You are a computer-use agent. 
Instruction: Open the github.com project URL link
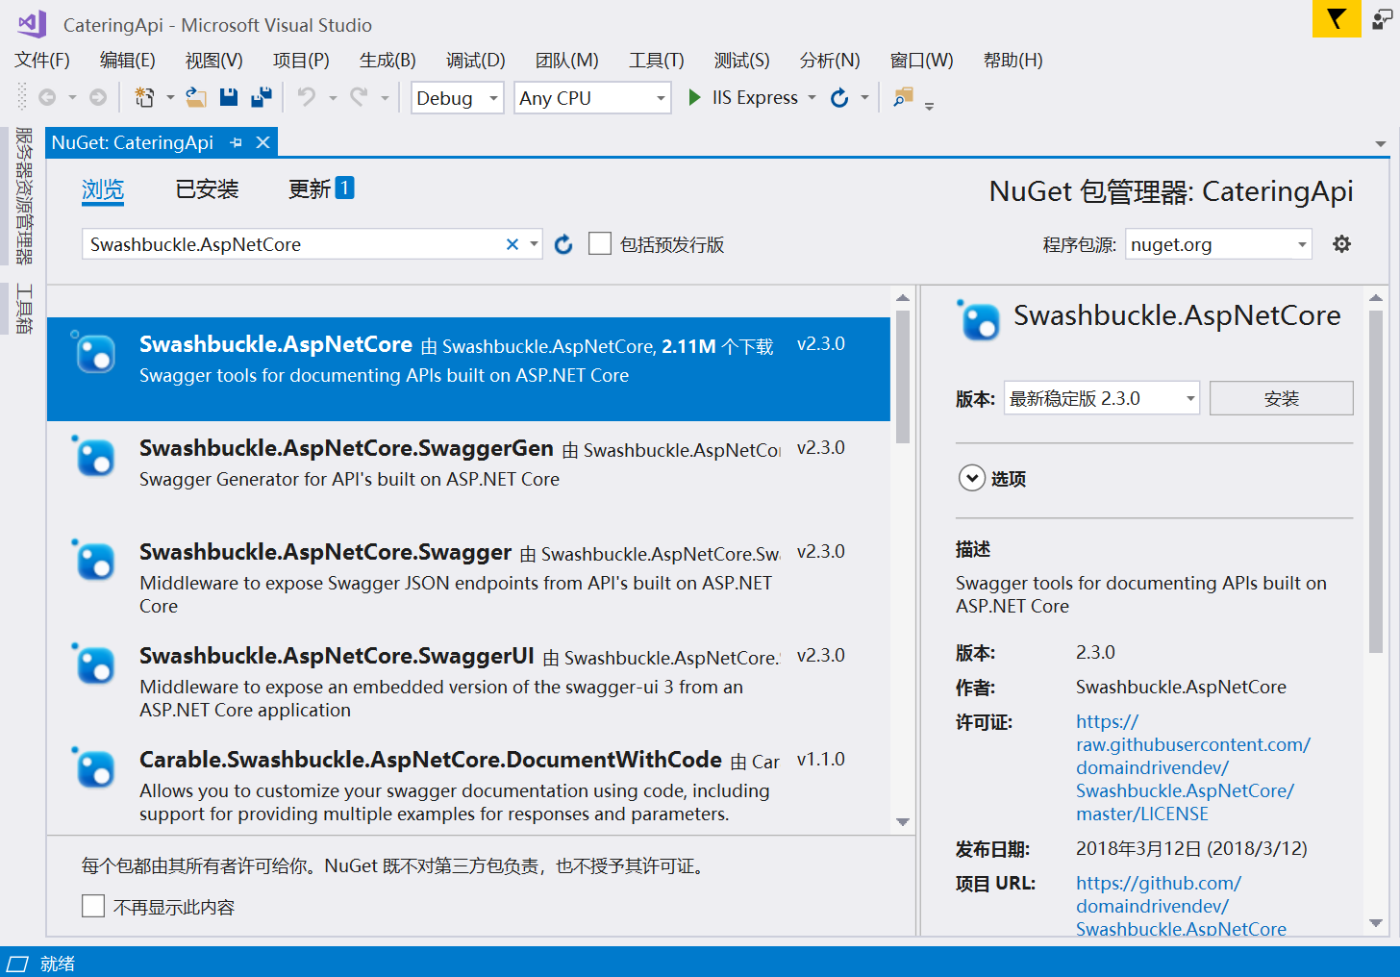pyautogui.click(x=1181, y=906)
